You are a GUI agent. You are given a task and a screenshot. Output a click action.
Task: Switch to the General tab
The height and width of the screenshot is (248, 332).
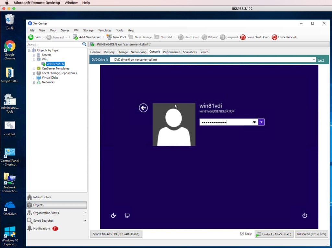95,52
